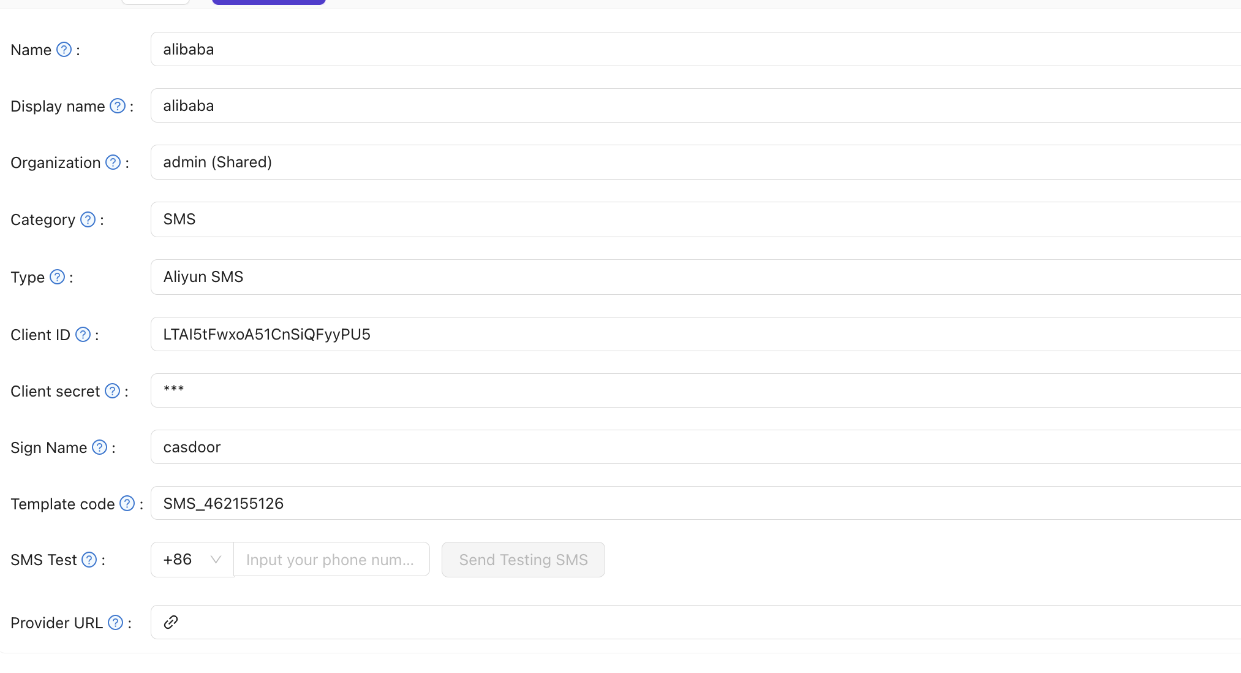Click the Category help icon
Screen dimensions: 1241x673
click(x=87, y=219)
